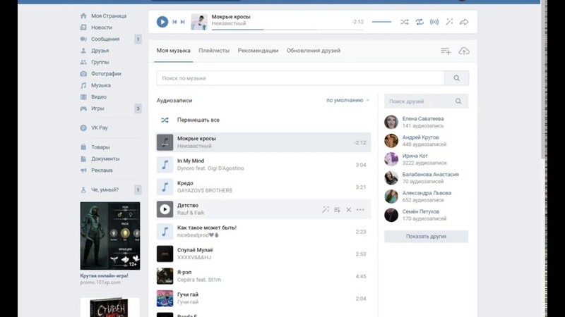Play Спулаё Мулаё via its cover thumbnail
Image resolution: width=565 pixels, height=317 pixels.
pyautogui.click(x=165, y=254)
